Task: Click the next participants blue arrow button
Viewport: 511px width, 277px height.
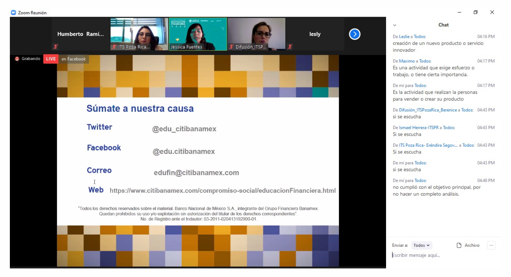Action: (x=354, y=34)
